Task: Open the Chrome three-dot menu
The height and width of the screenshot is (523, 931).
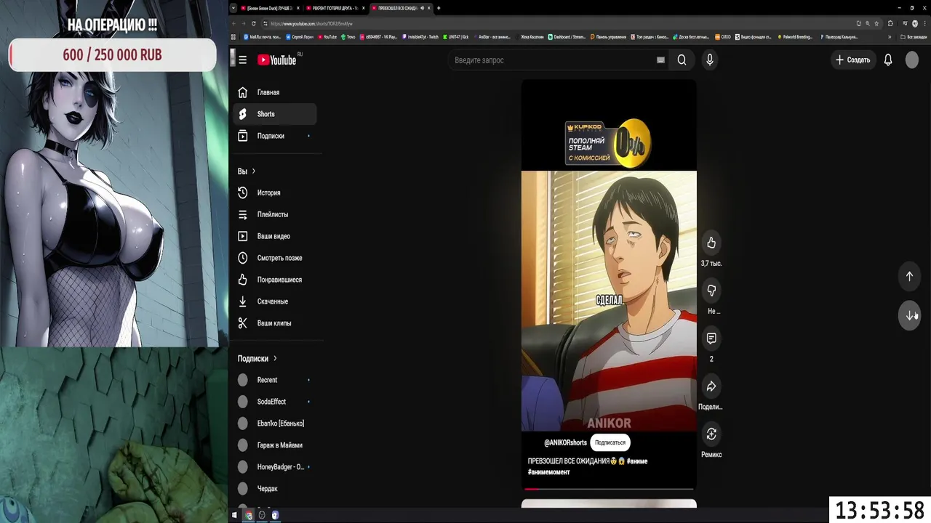Action: pos(924,23)
